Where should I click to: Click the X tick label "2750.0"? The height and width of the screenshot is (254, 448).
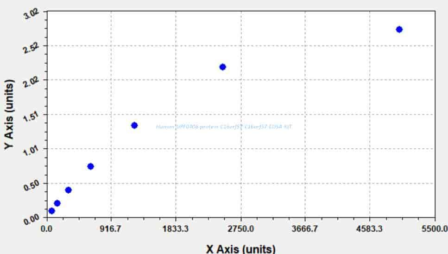click(x=240, y=229)
